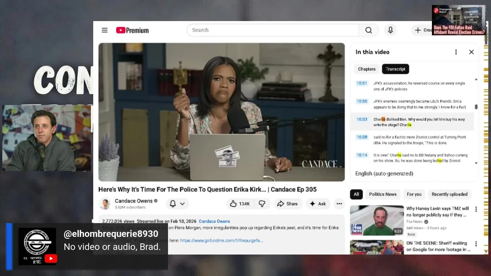Jump to transcript timestamp 15:51
Image resolution: width=491 pixels, height=276 pixels.
(x=362, y=83)
